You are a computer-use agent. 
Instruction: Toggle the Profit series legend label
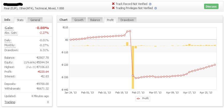146,99
